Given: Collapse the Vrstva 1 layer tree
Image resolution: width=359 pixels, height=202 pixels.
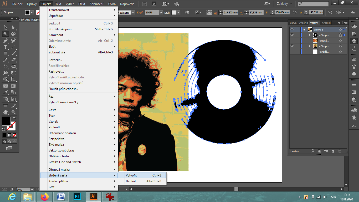Looking at the screenshot, I should point(304,29).
